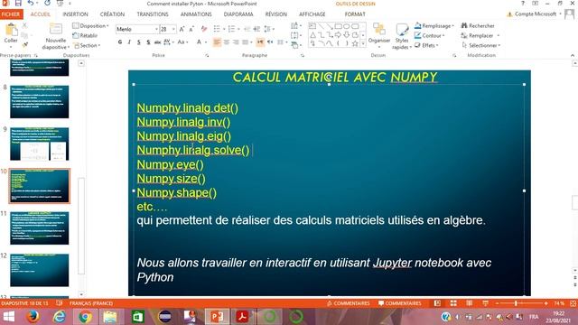Open Google Chrome from the taskbar

[x=85, y=317]
